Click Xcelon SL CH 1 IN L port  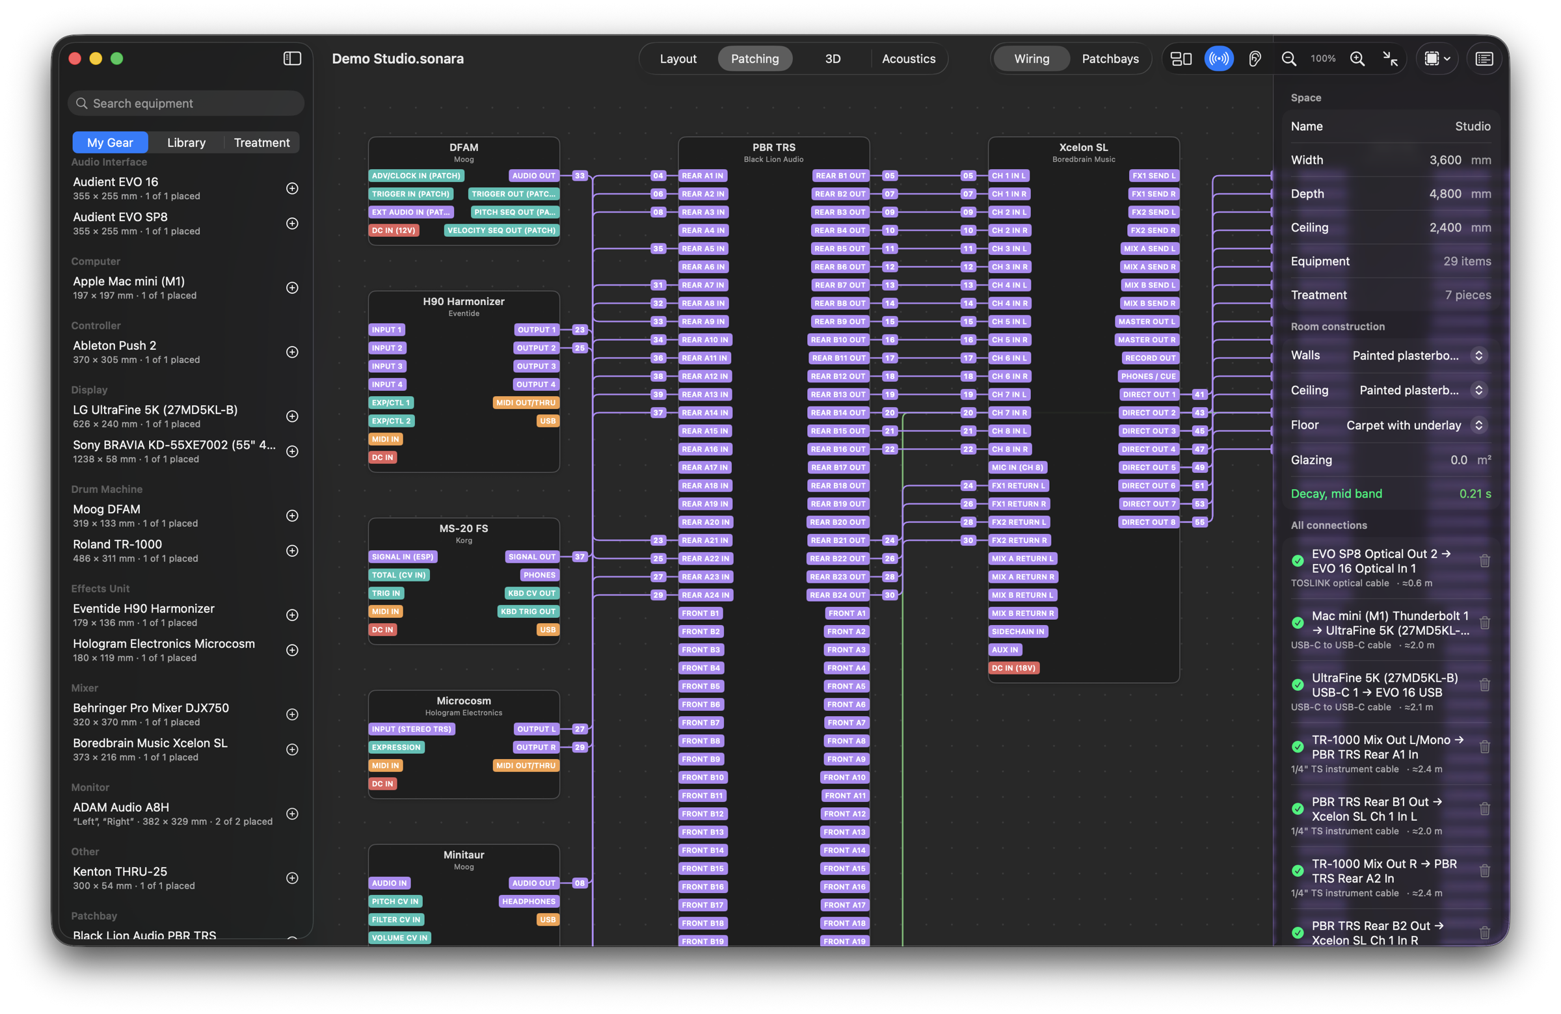point(1009,176)
